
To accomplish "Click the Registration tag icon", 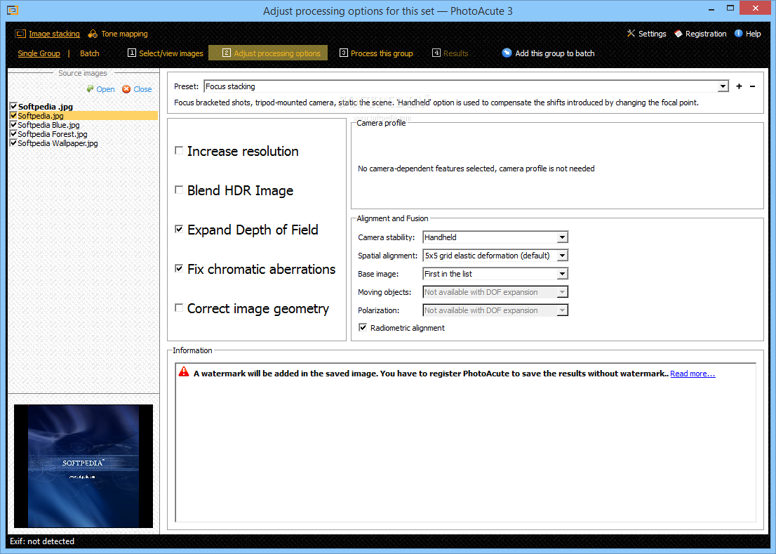I will (x=678, y=34).
